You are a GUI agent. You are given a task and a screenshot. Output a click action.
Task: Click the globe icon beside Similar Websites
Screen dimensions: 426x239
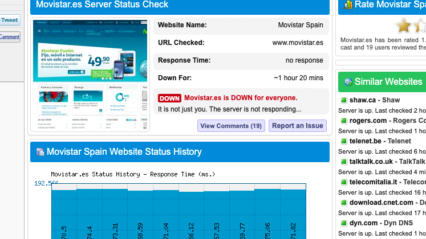tap(348, 82)
